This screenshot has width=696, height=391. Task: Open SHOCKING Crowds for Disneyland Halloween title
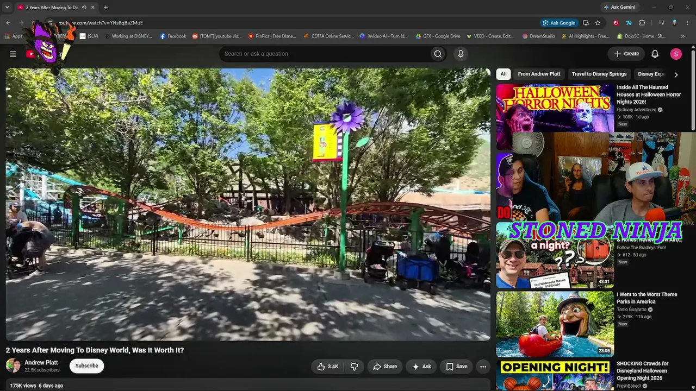[x=643, y=371]
